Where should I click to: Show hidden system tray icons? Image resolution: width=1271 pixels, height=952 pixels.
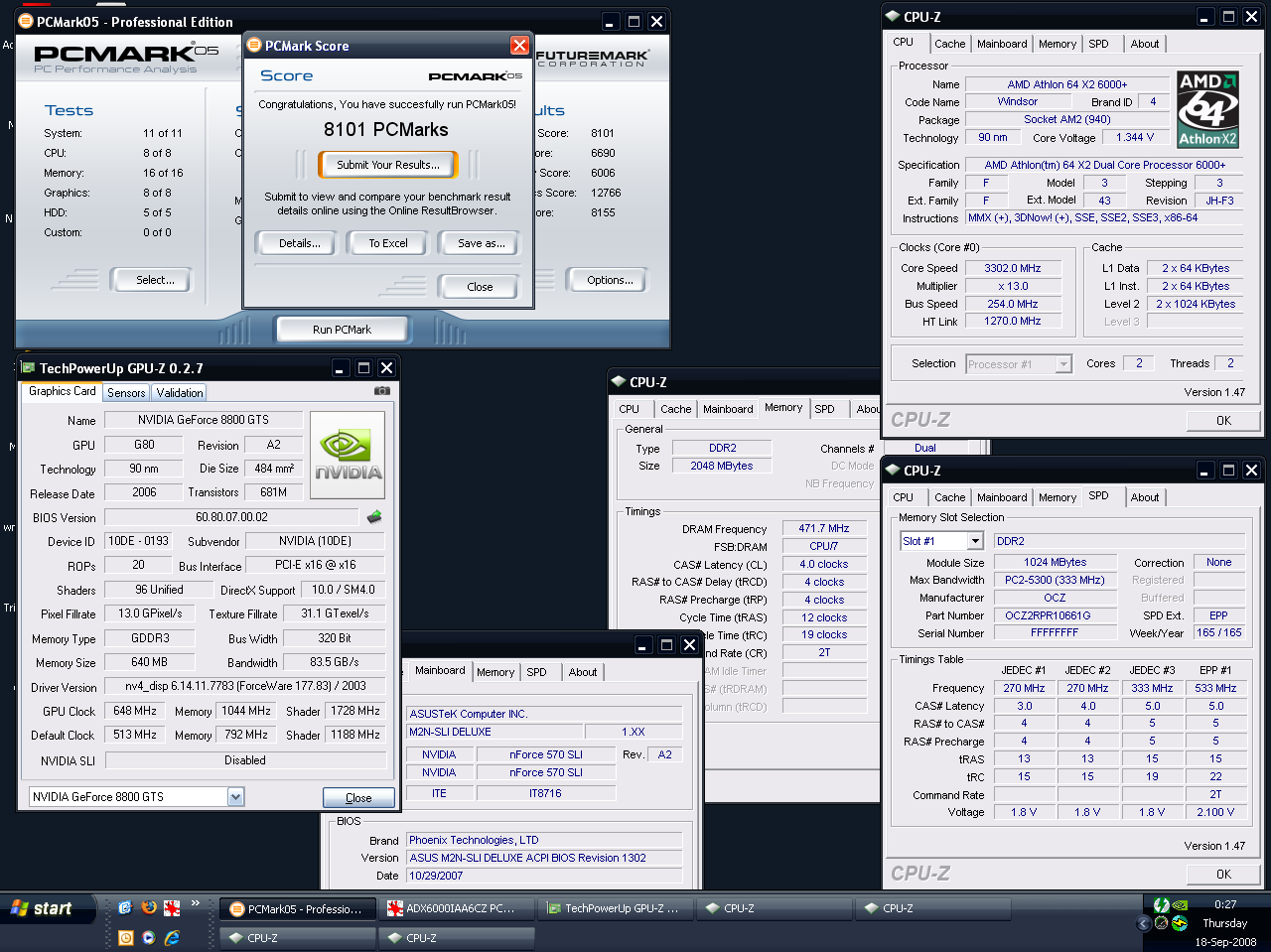(x=1143, y=923)
